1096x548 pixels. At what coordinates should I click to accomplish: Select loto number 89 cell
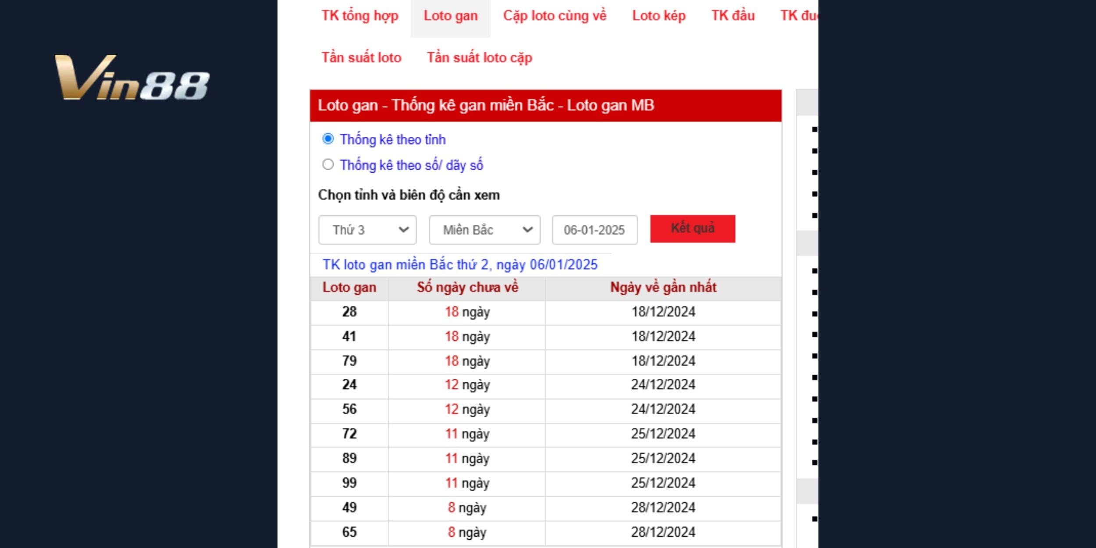pyautogui.click(x=349, y=459)
